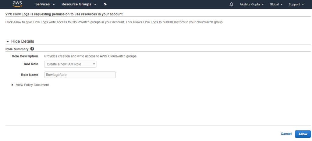Viewport: 312px width, 141px height.
Task: Open the Support menu
Action: click(x=296, y=4)
